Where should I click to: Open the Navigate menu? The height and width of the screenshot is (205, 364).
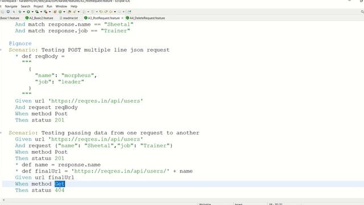coord(11,6)
